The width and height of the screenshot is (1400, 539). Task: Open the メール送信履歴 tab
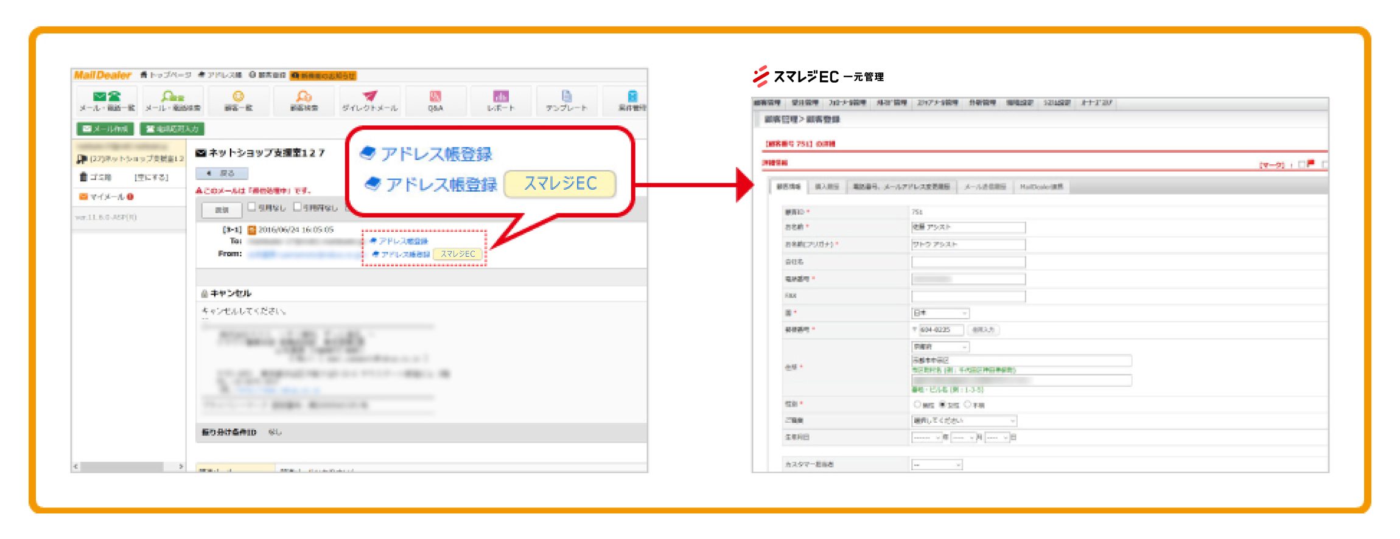[985, 187]
